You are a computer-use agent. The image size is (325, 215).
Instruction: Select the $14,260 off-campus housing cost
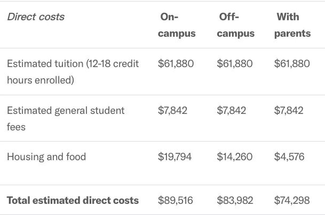(235, 157)
